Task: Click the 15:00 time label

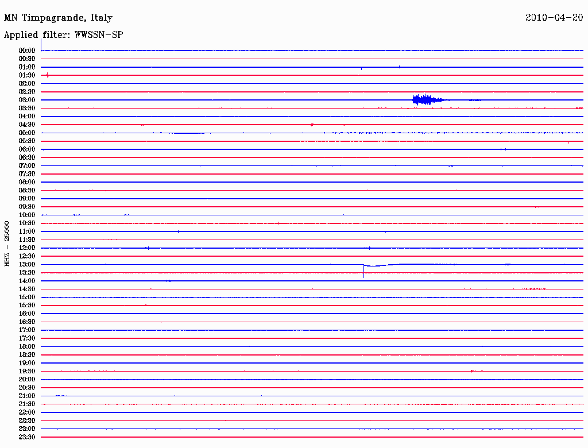Action: 27,297
